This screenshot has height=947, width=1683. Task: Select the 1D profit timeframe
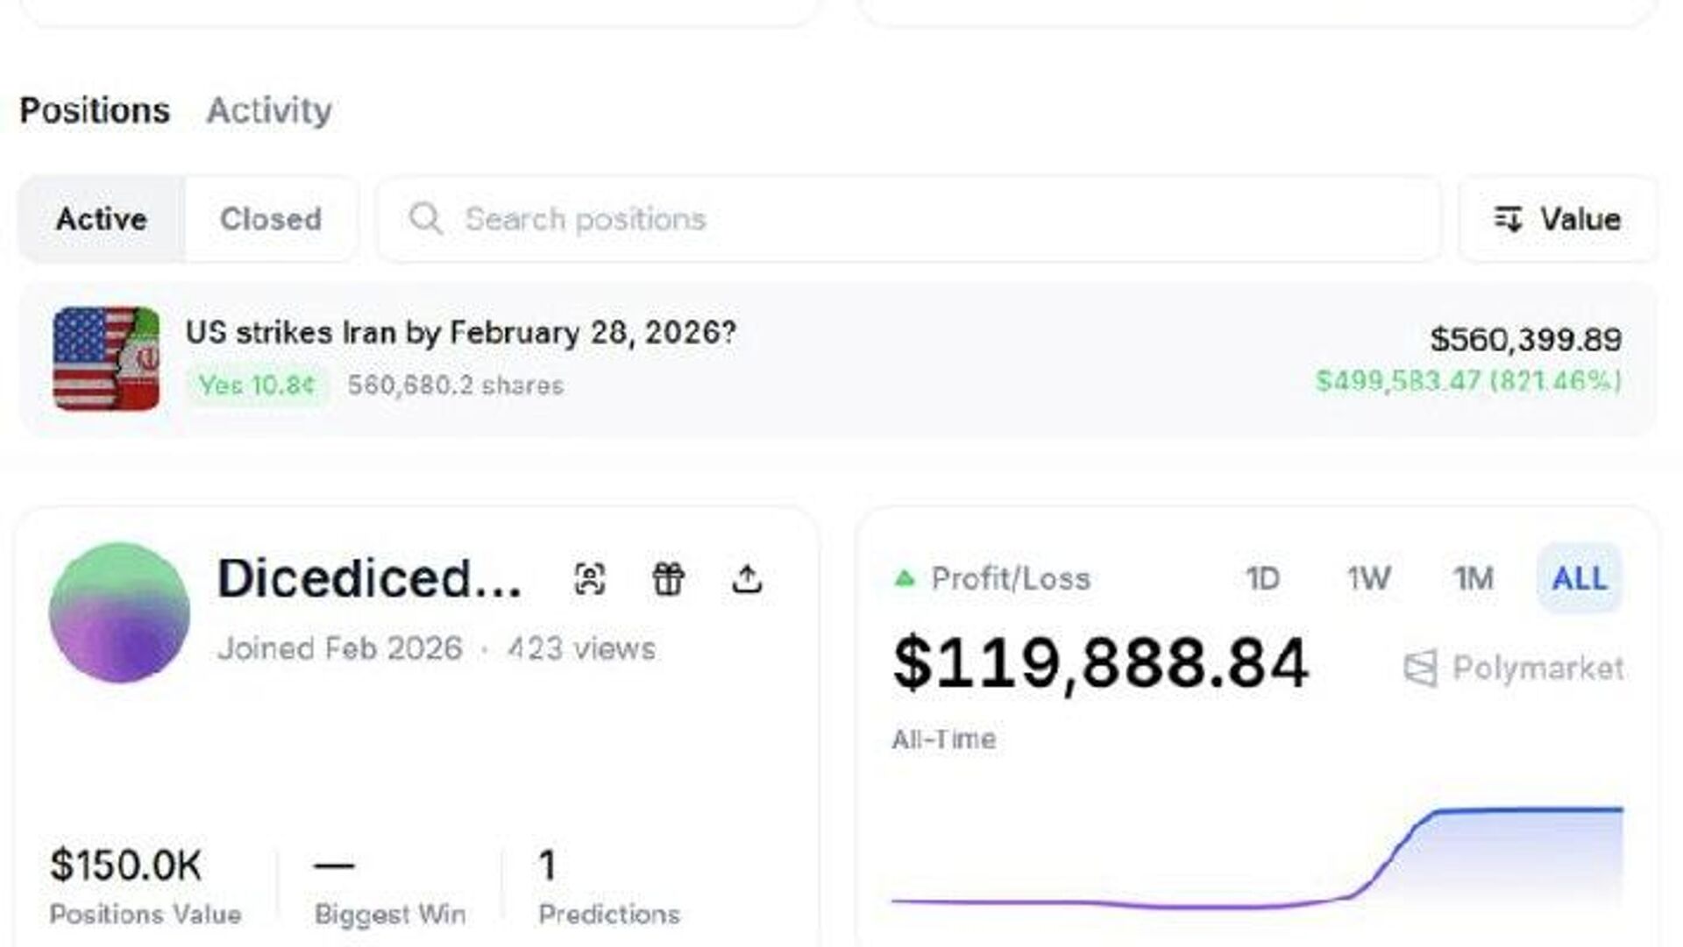coord(1262,578)
